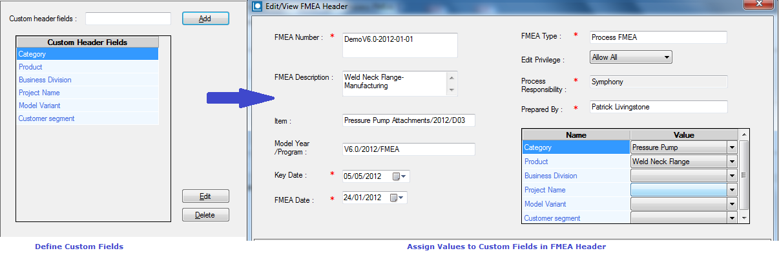Open the Category value dropdown arrow
This screenshot has height=262, width=779.
click(731, 147)
